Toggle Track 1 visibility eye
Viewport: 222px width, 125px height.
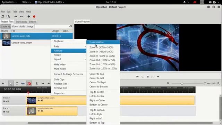4,112
